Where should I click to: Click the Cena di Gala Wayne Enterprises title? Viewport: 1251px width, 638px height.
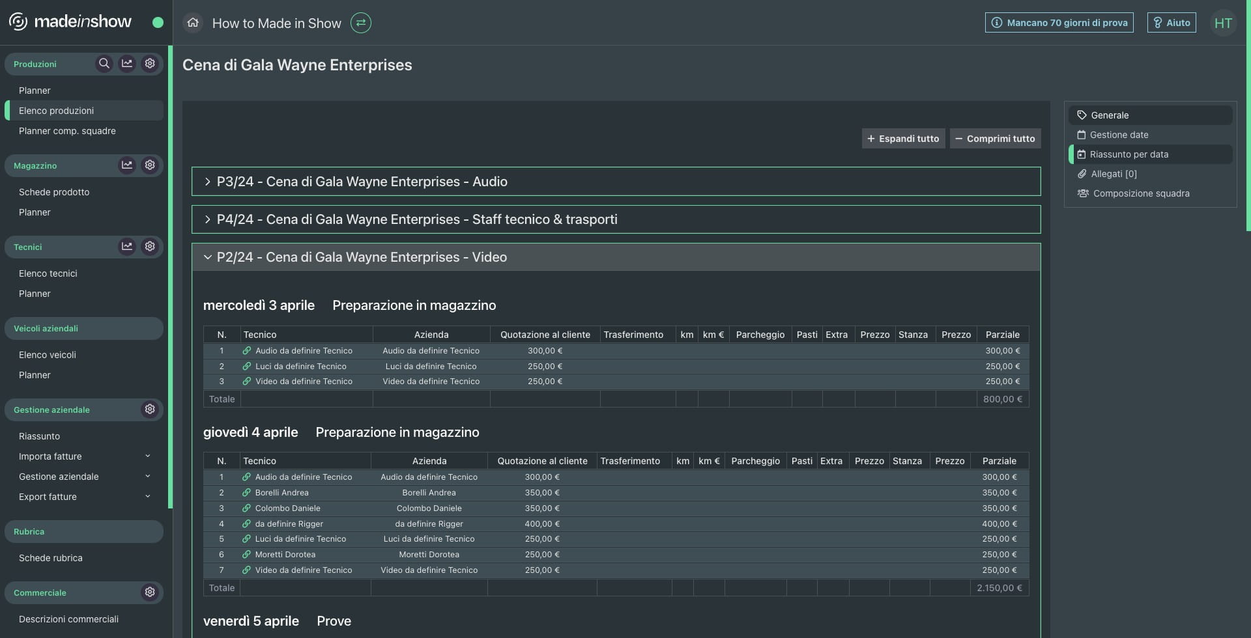point(297,65)
